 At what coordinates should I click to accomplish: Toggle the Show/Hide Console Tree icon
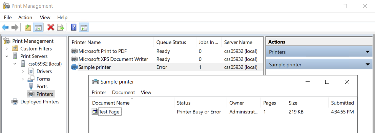point(38,27)
